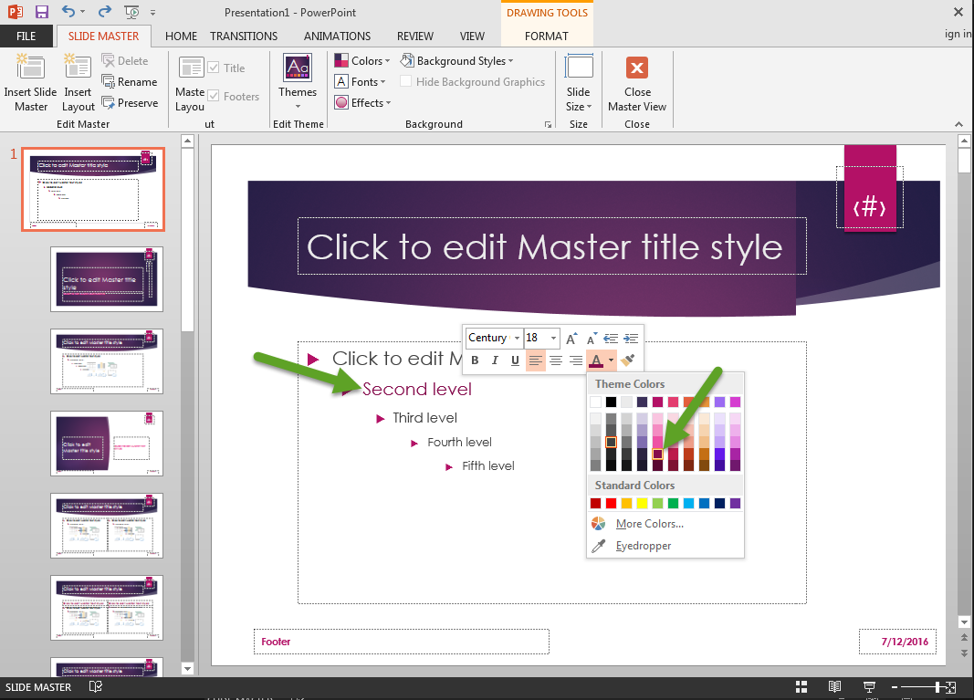Open the Fonts dropdown
The width and height of the screenshot is (974, 700).
[361, 81]
